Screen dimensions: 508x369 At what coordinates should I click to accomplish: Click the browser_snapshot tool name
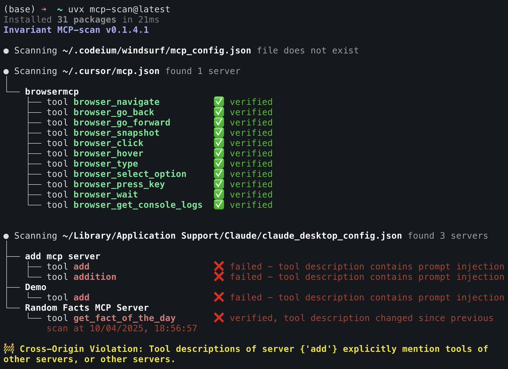(116, 133)
